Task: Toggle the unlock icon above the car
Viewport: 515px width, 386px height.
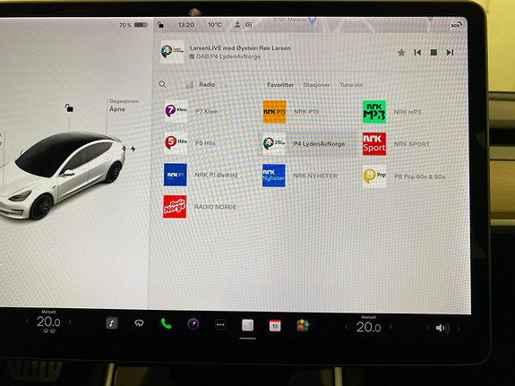Action: (x=69, y=107)
